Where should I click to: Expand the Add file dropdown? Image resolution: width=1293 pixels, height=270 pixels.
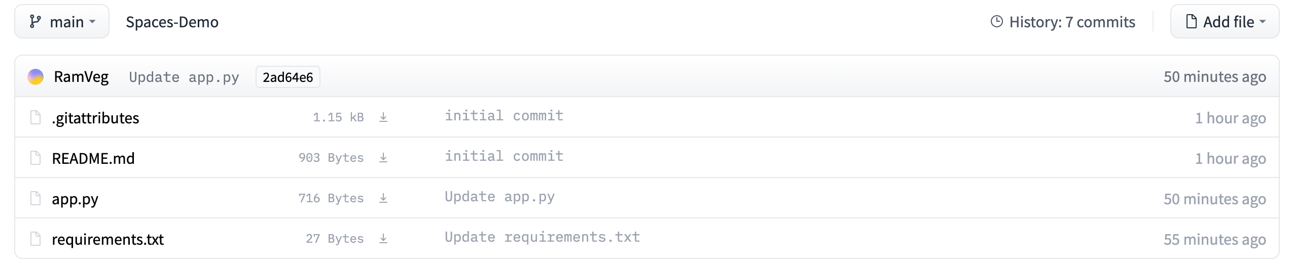pos(1225,22)
